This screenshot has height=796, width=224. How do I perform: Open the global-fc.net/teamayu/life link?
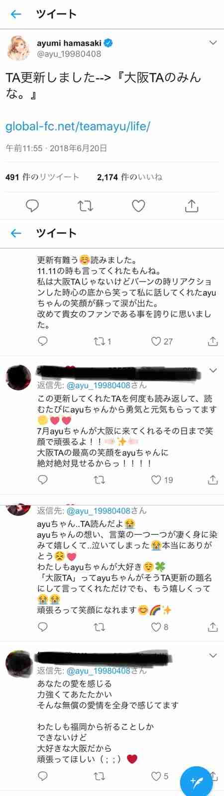(78, 126)
